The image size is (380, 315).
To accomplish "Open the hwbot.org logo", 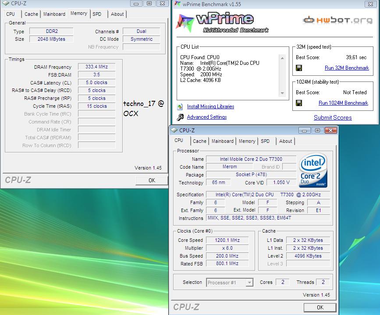I will tap(338, 20).
